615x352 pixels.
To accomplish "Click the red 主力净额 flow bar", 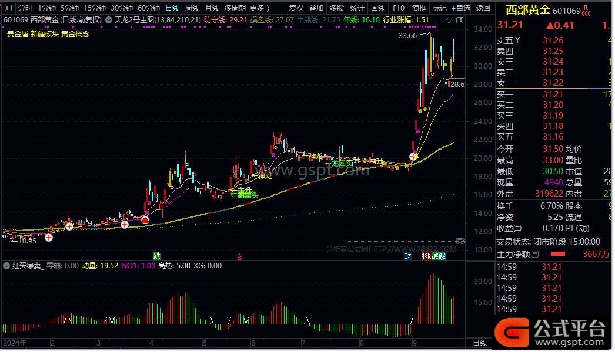I will [x=557, y=254].
